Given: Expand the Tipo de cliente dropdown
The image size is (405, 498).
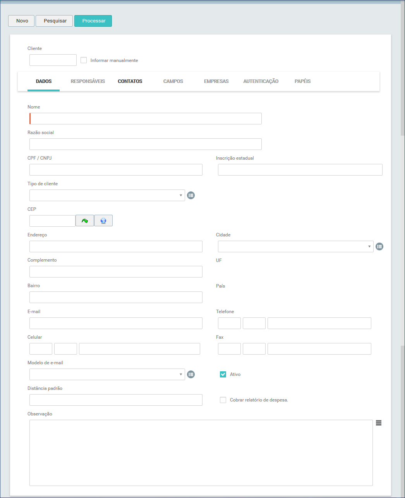Looking at the screenshot, I should coord(107,195).
